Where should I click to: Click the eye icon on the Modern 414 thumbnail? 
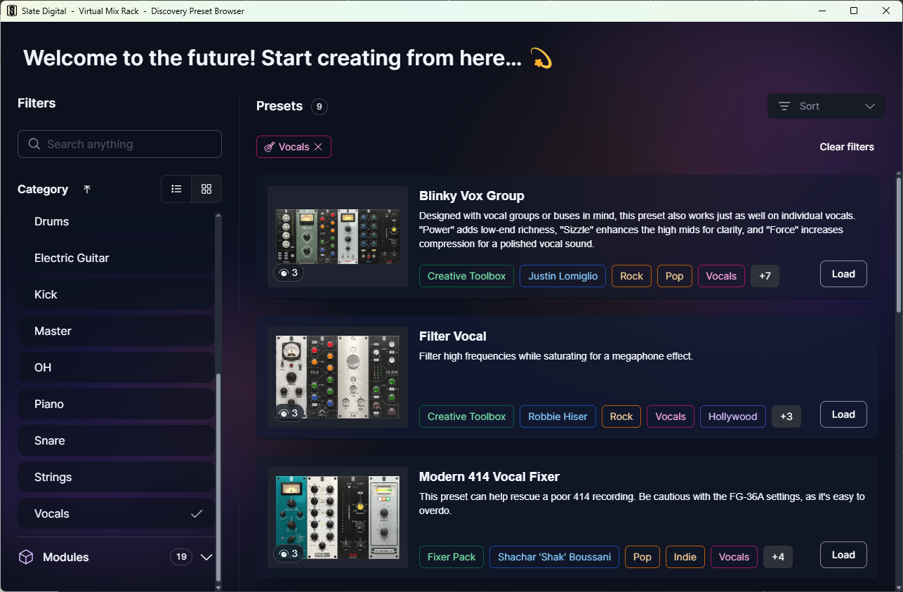(284, 553)
